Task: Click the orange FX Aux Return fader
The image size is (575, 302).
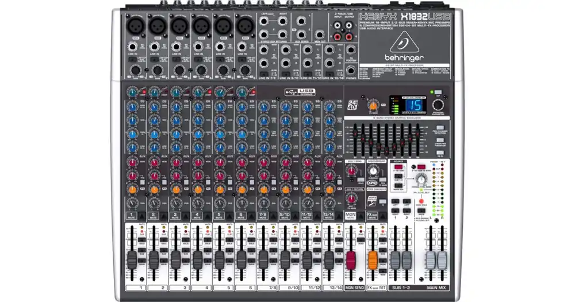Action: click(373, 258)
